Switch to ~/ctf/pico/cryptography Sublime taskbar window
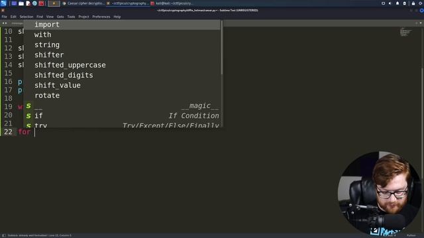The height and width of the screenshot is (238, 424). click(127, 3)
